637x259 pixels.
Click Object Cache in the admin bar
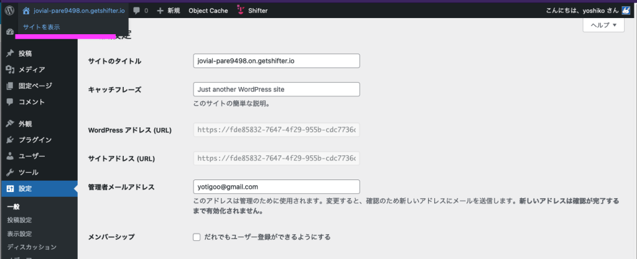pyautogui.click(x=208, y=11)
